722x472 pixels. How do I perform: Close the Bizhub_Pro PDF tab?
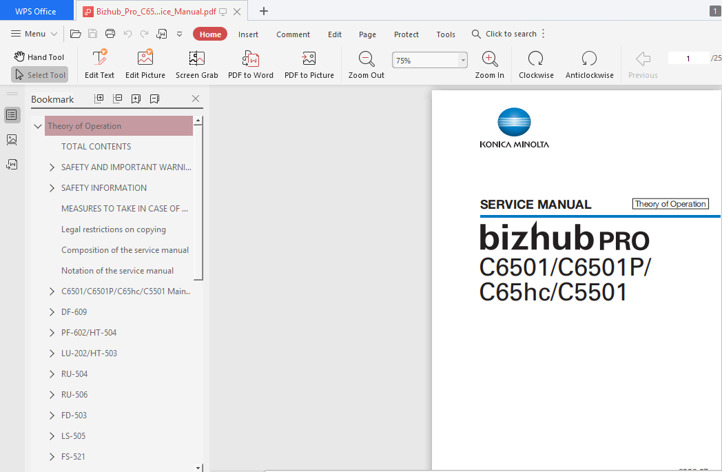pyautogui.click(x=237, y=12)
